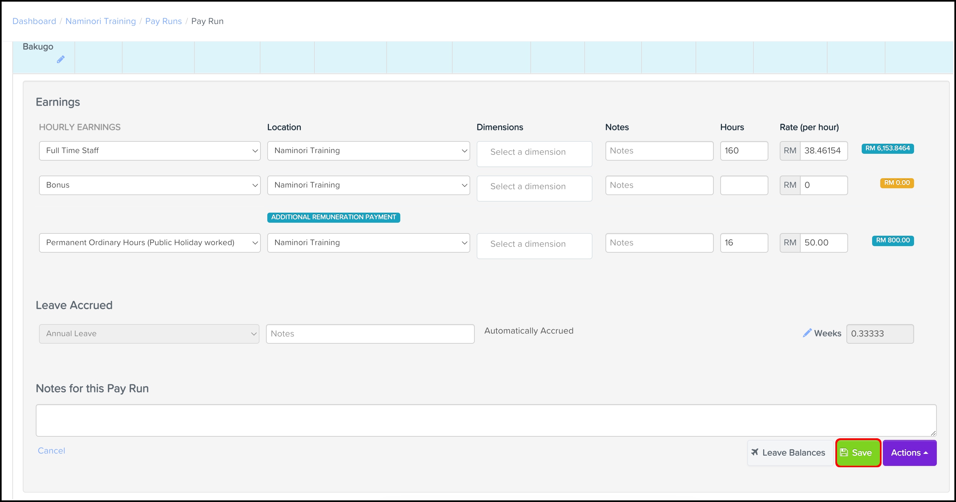956x502 pixels.
Task: Click the orange RM 0.00 badge
Action: tap(896, 183)
